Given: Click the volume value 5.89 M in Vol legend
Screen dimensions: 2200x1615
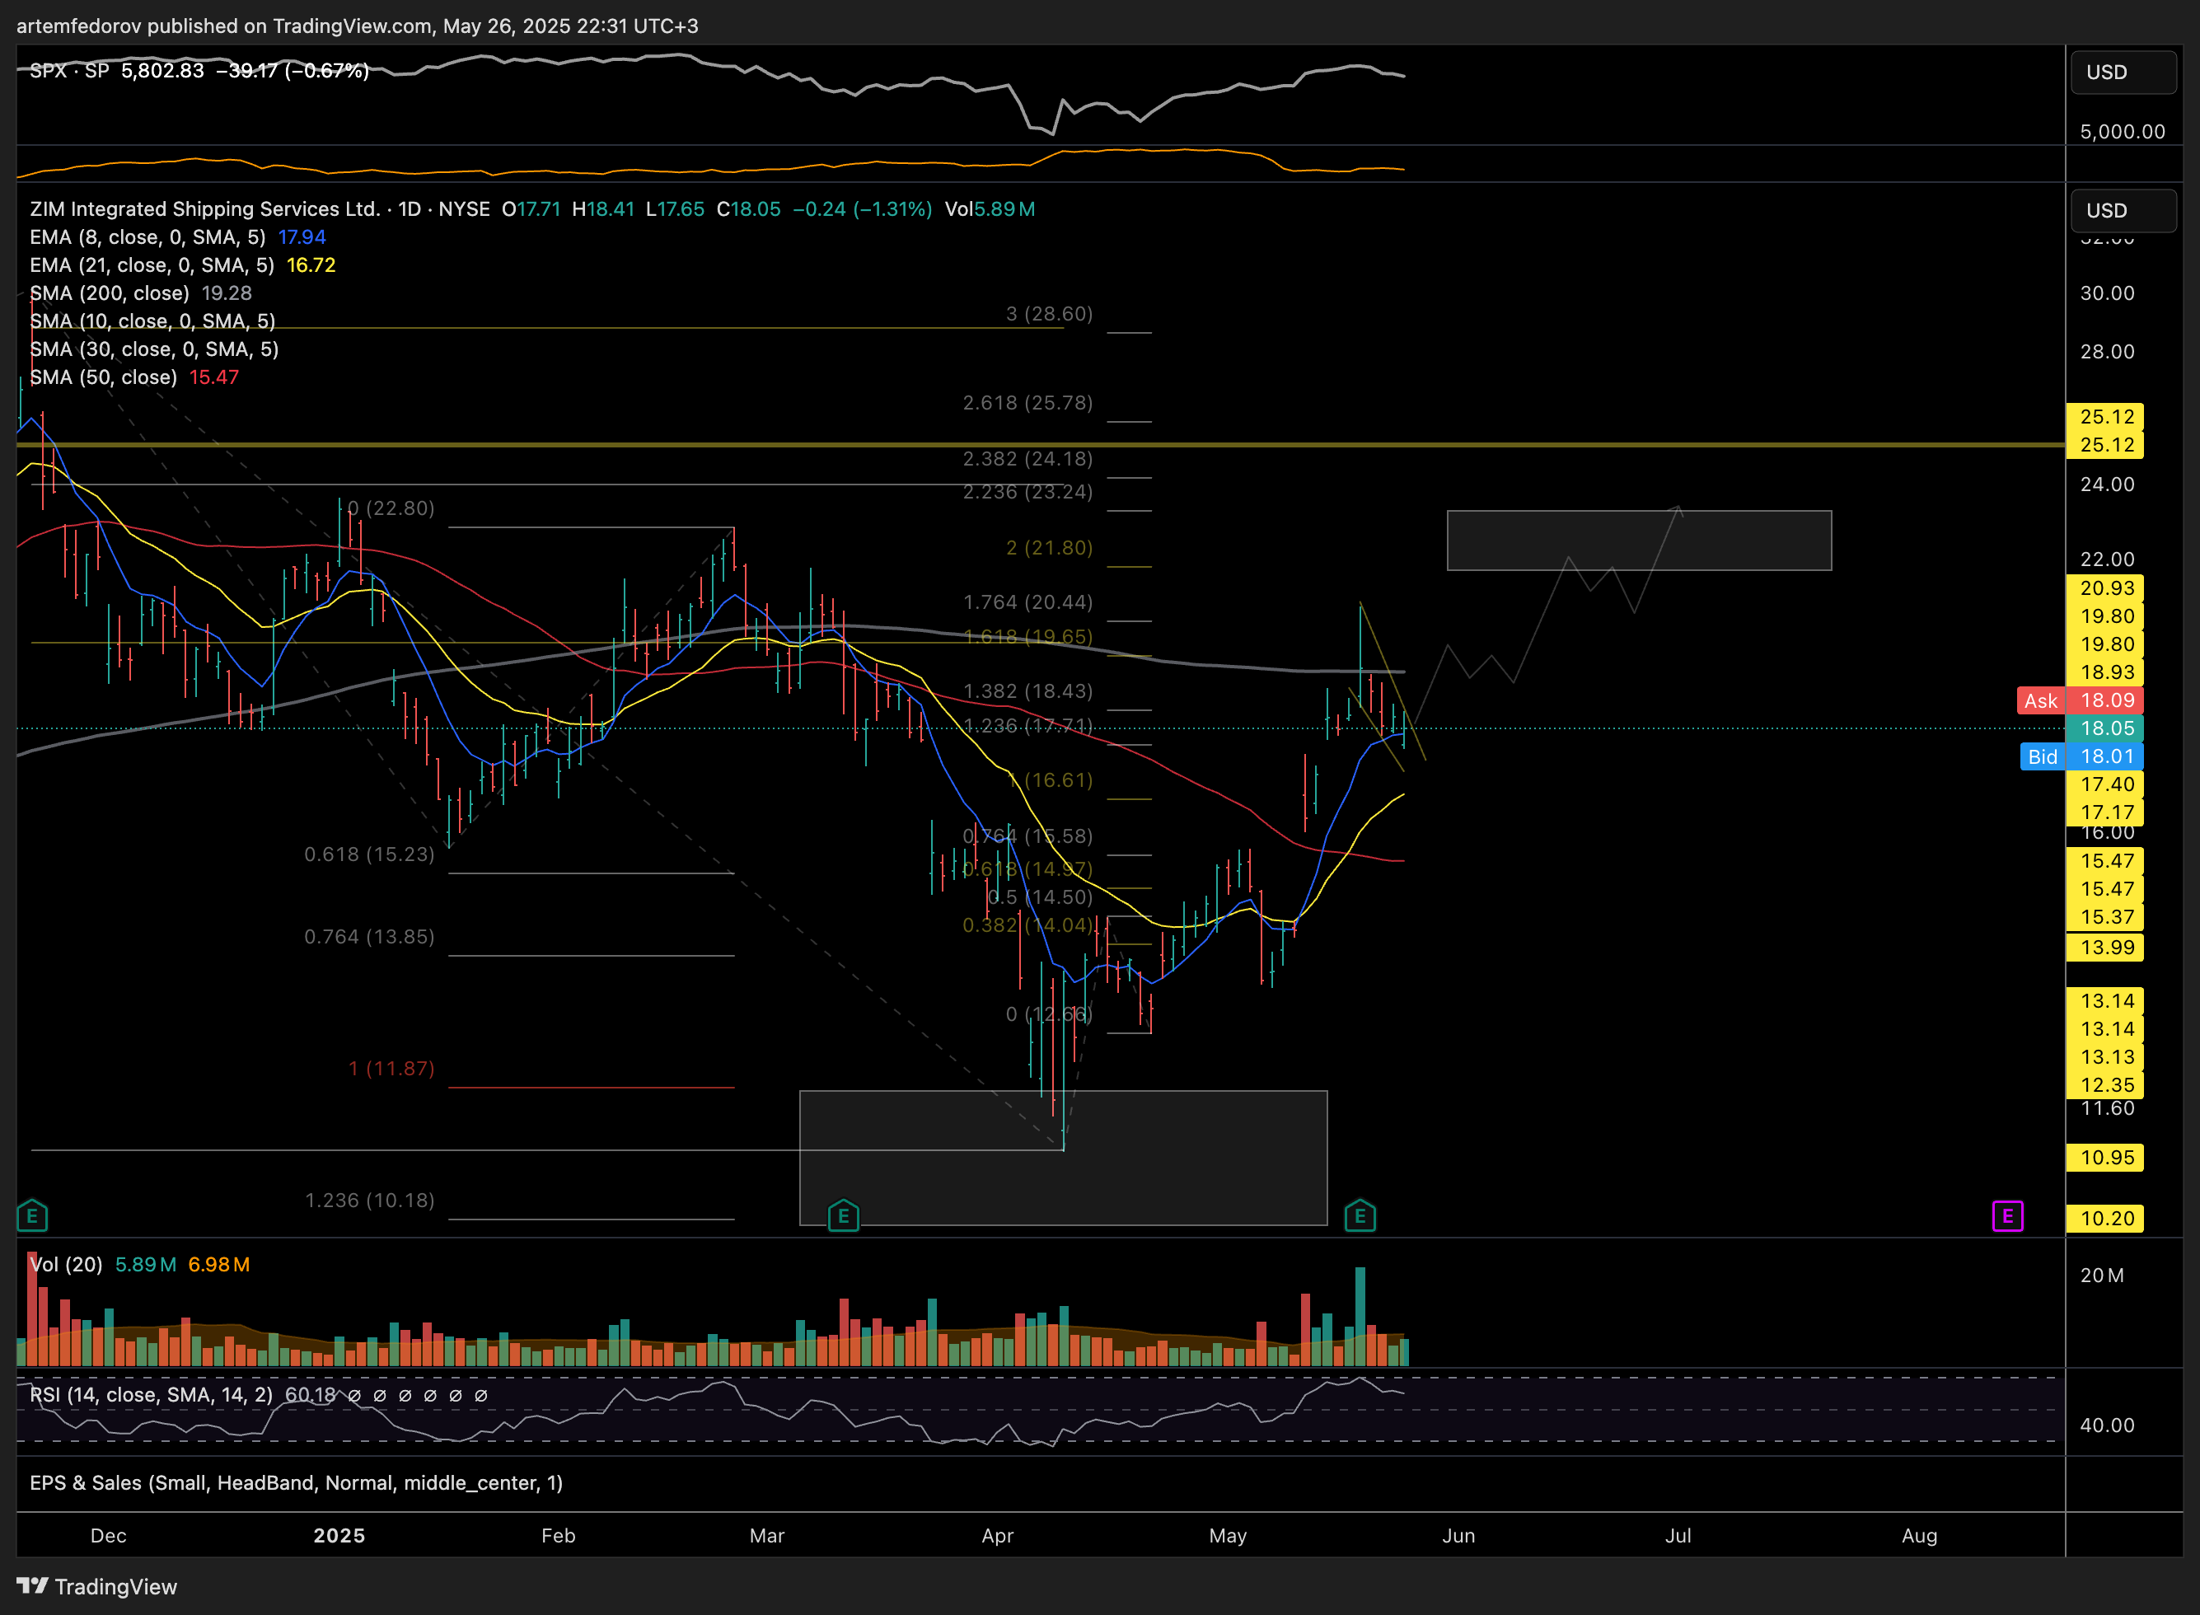Looking at the screenshot, I should click(x=146, y=1264).
